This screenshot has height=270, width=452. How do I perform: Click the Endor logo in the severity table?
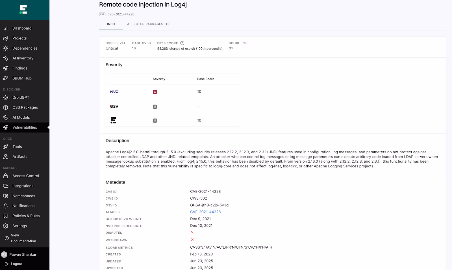(113, 120)
